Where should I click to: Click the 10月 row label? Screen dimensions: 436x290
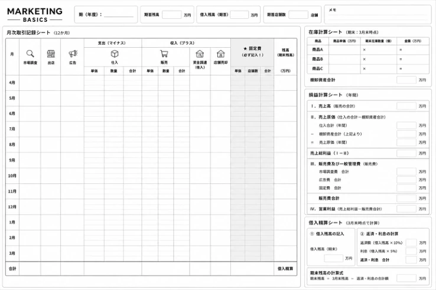coord(12,176)
